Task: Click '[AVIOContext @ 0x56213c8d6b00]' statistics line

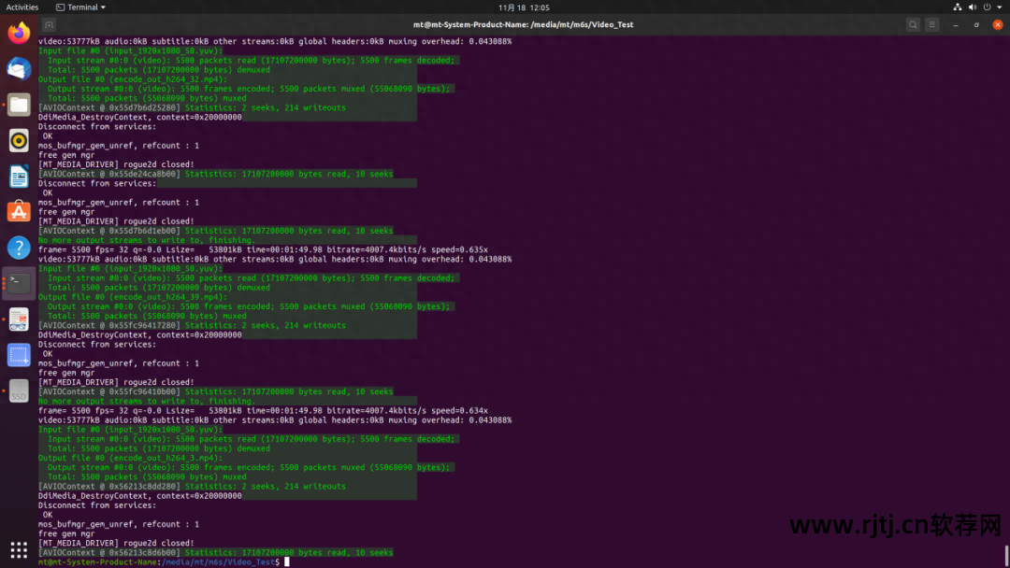Action: (x=215, y=552)
